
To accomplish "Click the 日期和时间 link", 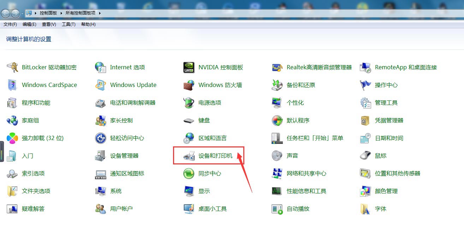I will pyautogui.click(x=389, y=138).
